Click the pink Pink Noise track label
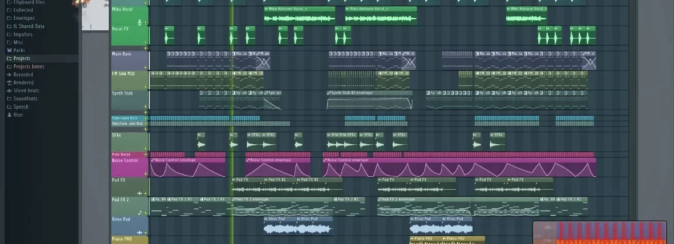The image size is (674, 244). [x=123, y=155]
